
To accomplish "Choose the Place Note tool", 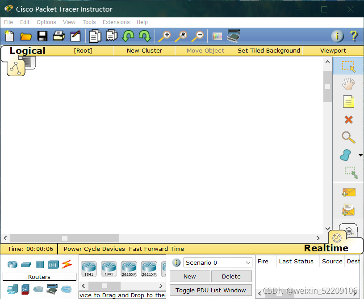I will 348,102.
